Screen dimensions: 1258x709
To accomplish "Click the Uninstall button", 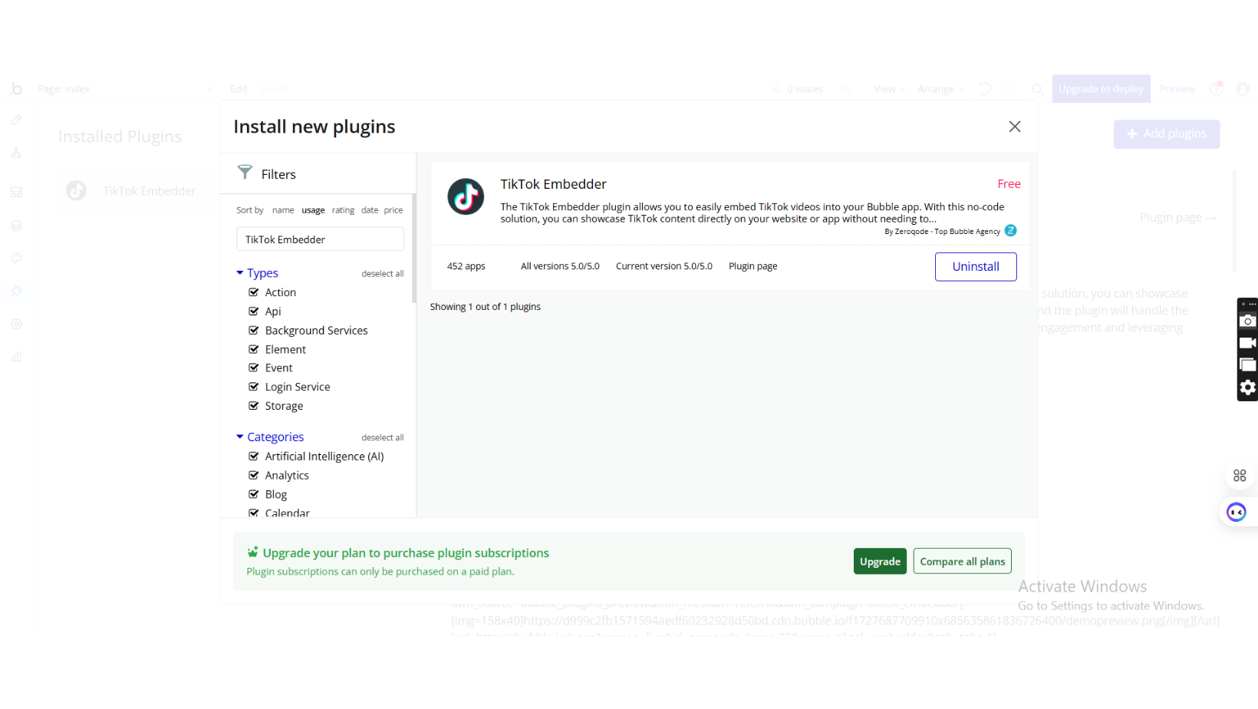I will tap(975, 266).
